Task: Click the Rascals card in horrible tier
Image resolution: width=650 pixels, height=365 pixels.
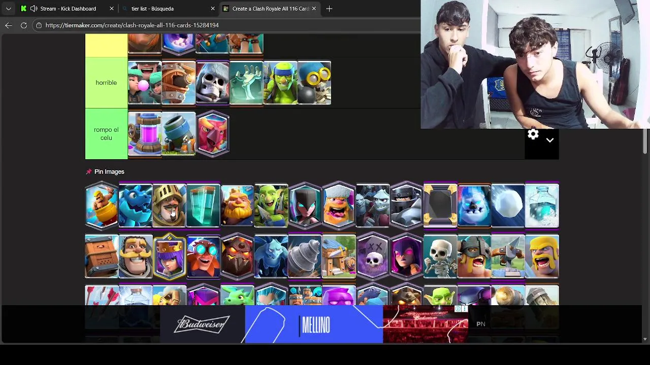Action: [145, 83]
